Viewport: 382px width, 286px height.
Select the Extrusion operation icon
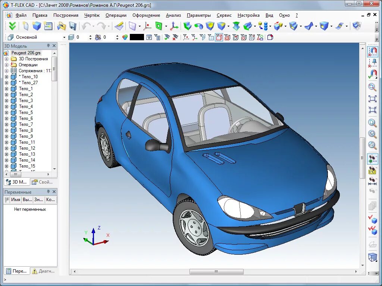pyautogui.click(x=187, y=26)
